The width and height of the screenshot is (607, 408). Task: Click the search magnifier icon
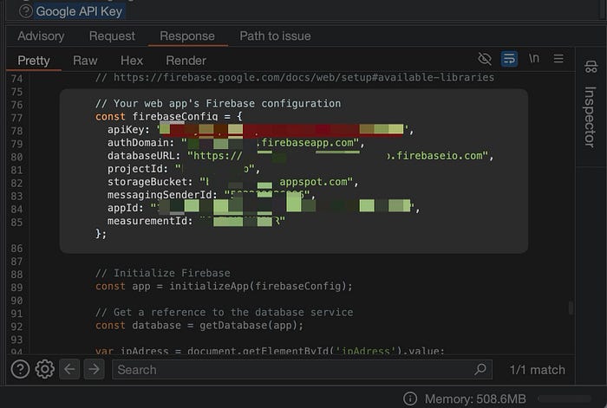(480, 369)
